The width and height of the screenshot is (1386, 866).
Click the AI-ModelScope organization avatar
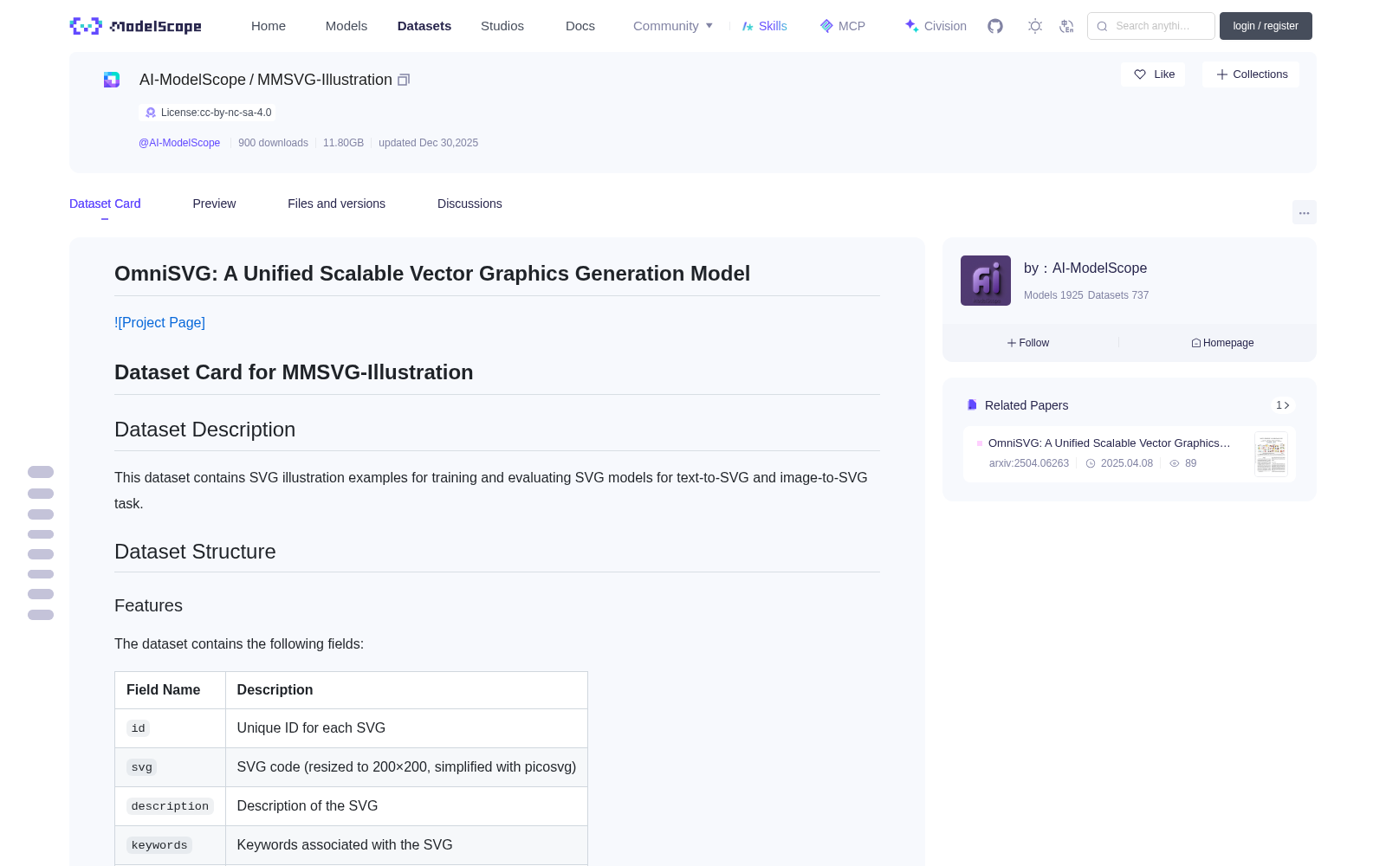pyautogui.click(x=986, y=281)
